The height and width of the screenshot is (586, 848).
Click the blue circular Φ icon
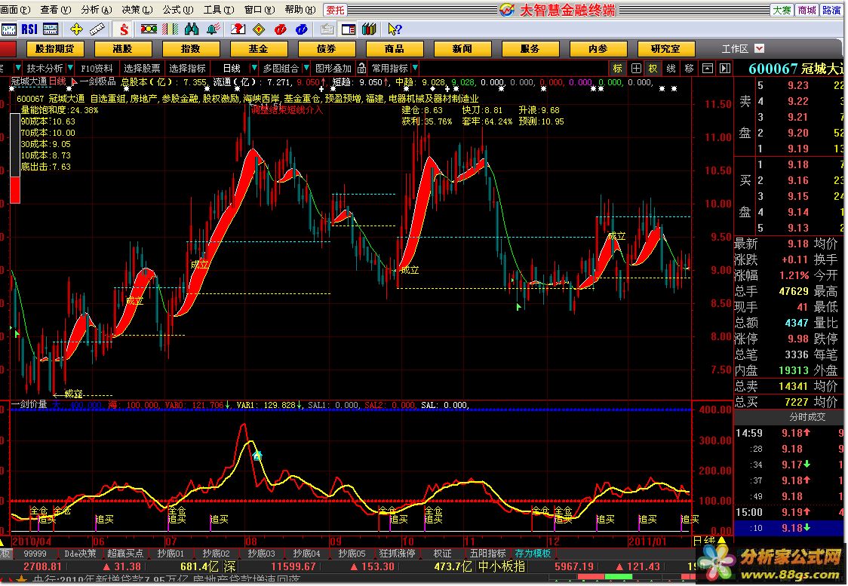301,29
